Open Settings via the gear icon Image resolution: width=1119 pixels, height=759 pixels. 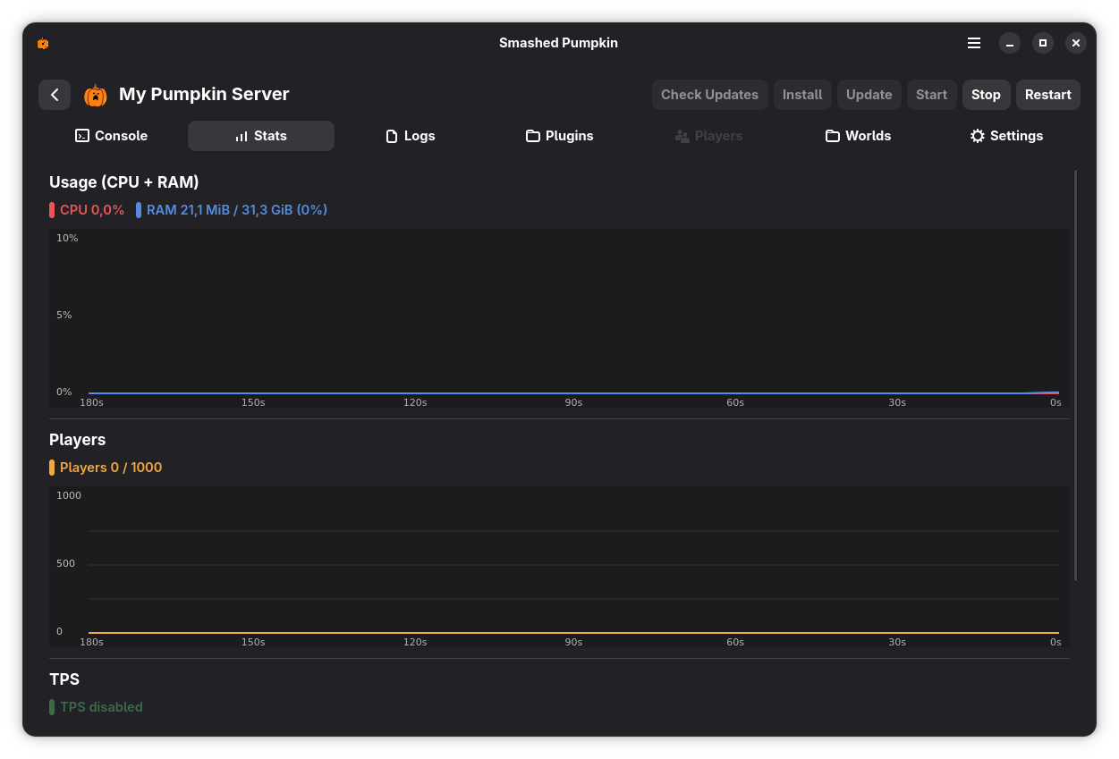(977, 136)
